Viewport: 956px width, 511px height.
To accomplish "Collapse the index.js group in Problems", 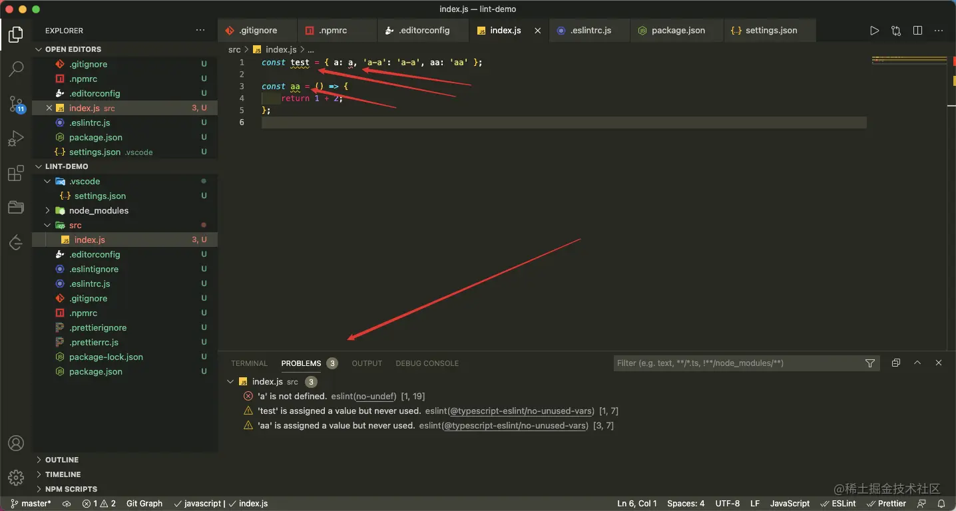I will 230,382.
